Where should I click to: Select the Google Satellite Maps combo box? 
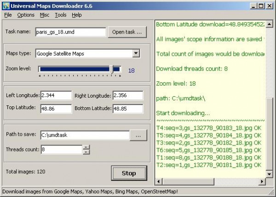[x=88, y=53]
